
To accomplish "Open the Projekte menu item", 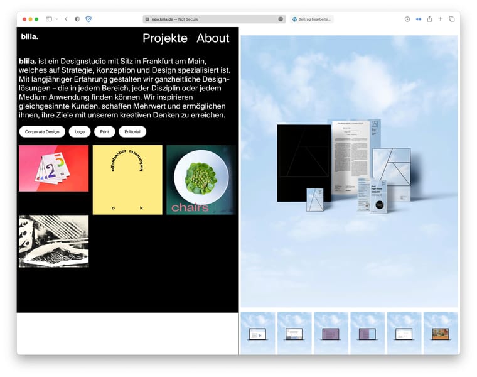I will [x=165, y=38].
